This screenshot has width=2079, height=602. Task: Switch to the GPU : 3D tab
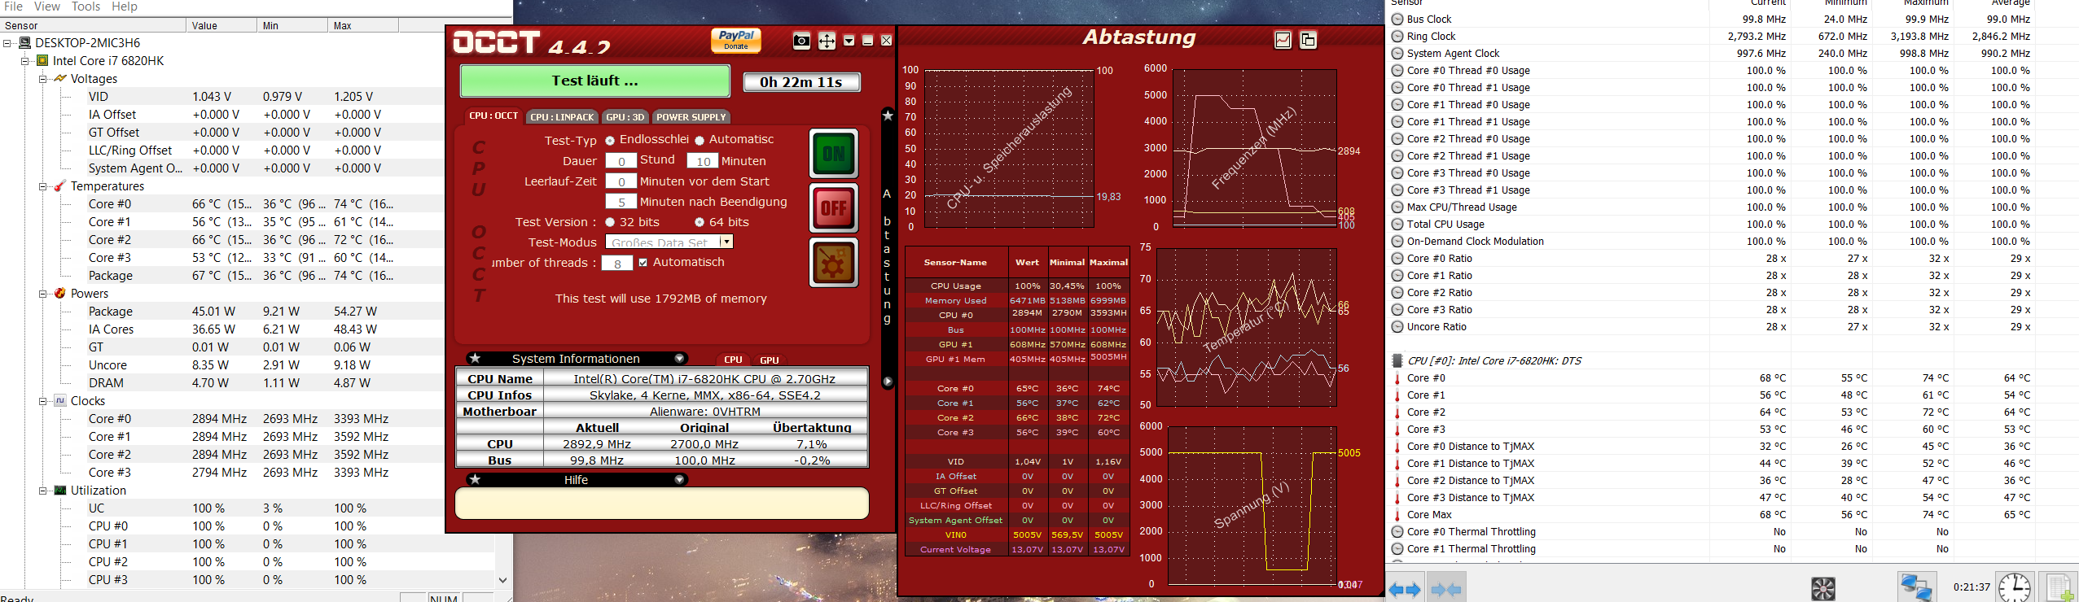tap(625, 116)
